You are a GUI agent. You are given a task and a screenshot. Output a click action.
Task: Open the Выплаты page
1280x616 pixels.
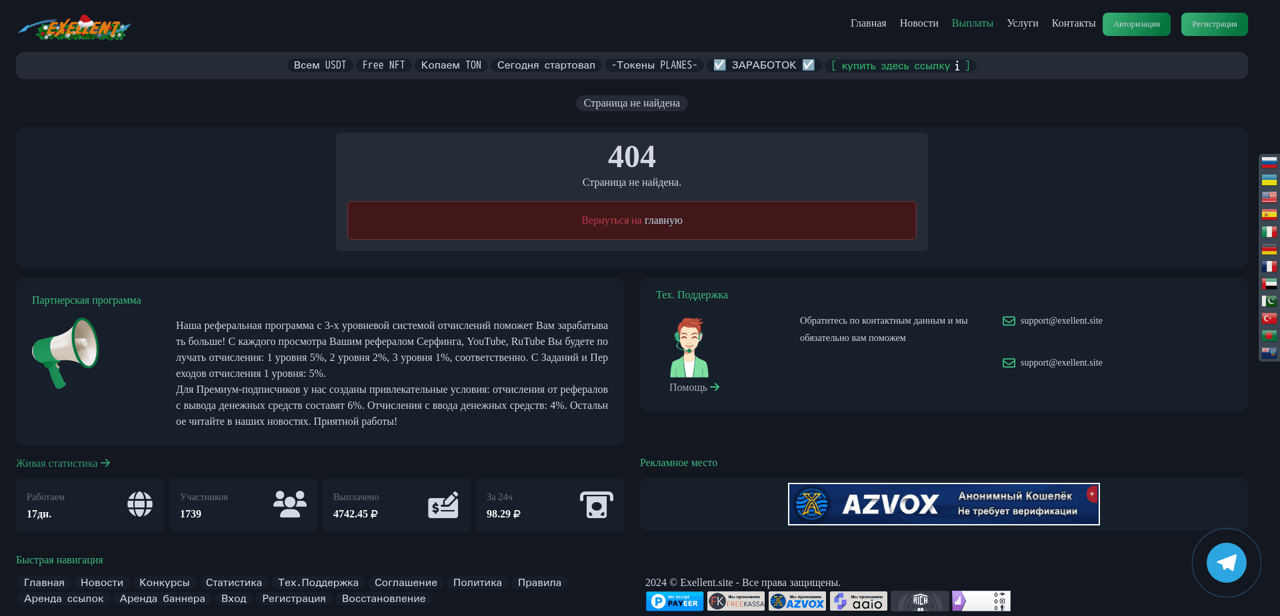coord(972,23)
